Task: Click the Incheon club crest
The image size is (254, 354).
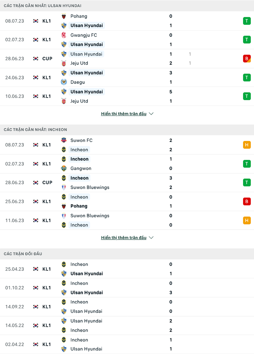Action: (64, 150)
